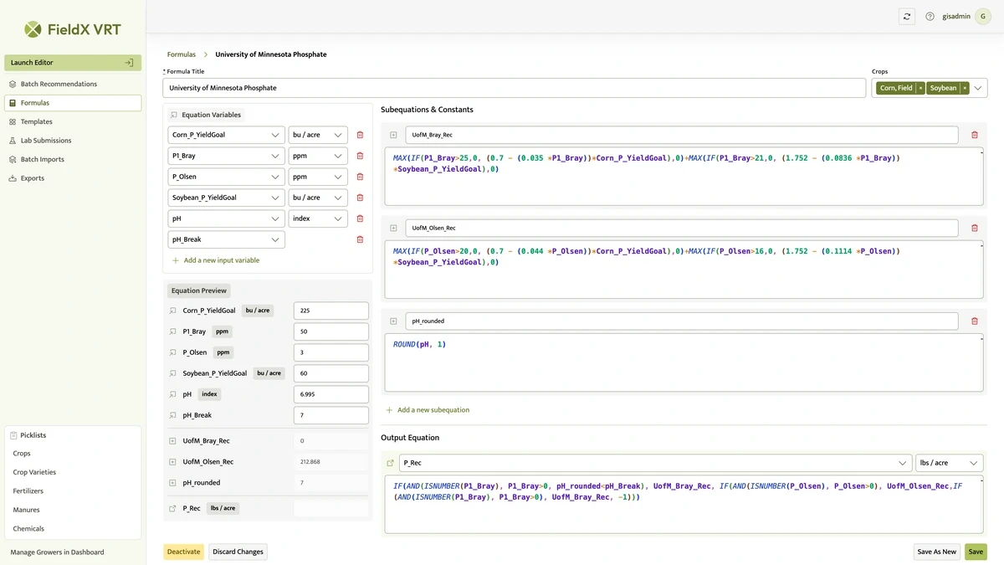Viewport: 1004px width, 565px height.
Task: Click the Output Equation formula text area
Action: (x=684, y=505)
